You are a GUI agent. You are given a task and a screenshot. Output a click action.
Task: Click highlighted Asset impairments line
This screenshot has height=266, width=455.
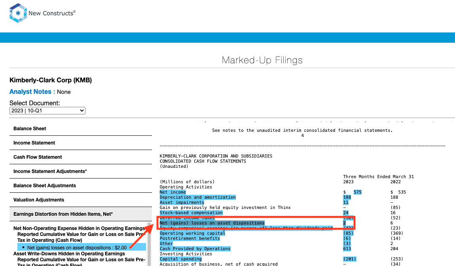182,202
